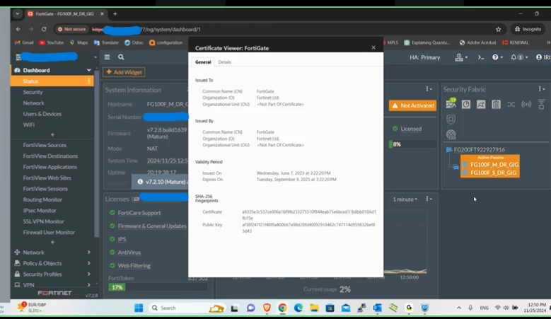Open the 1 minute interval dropdown

click(x=405, y=199)
